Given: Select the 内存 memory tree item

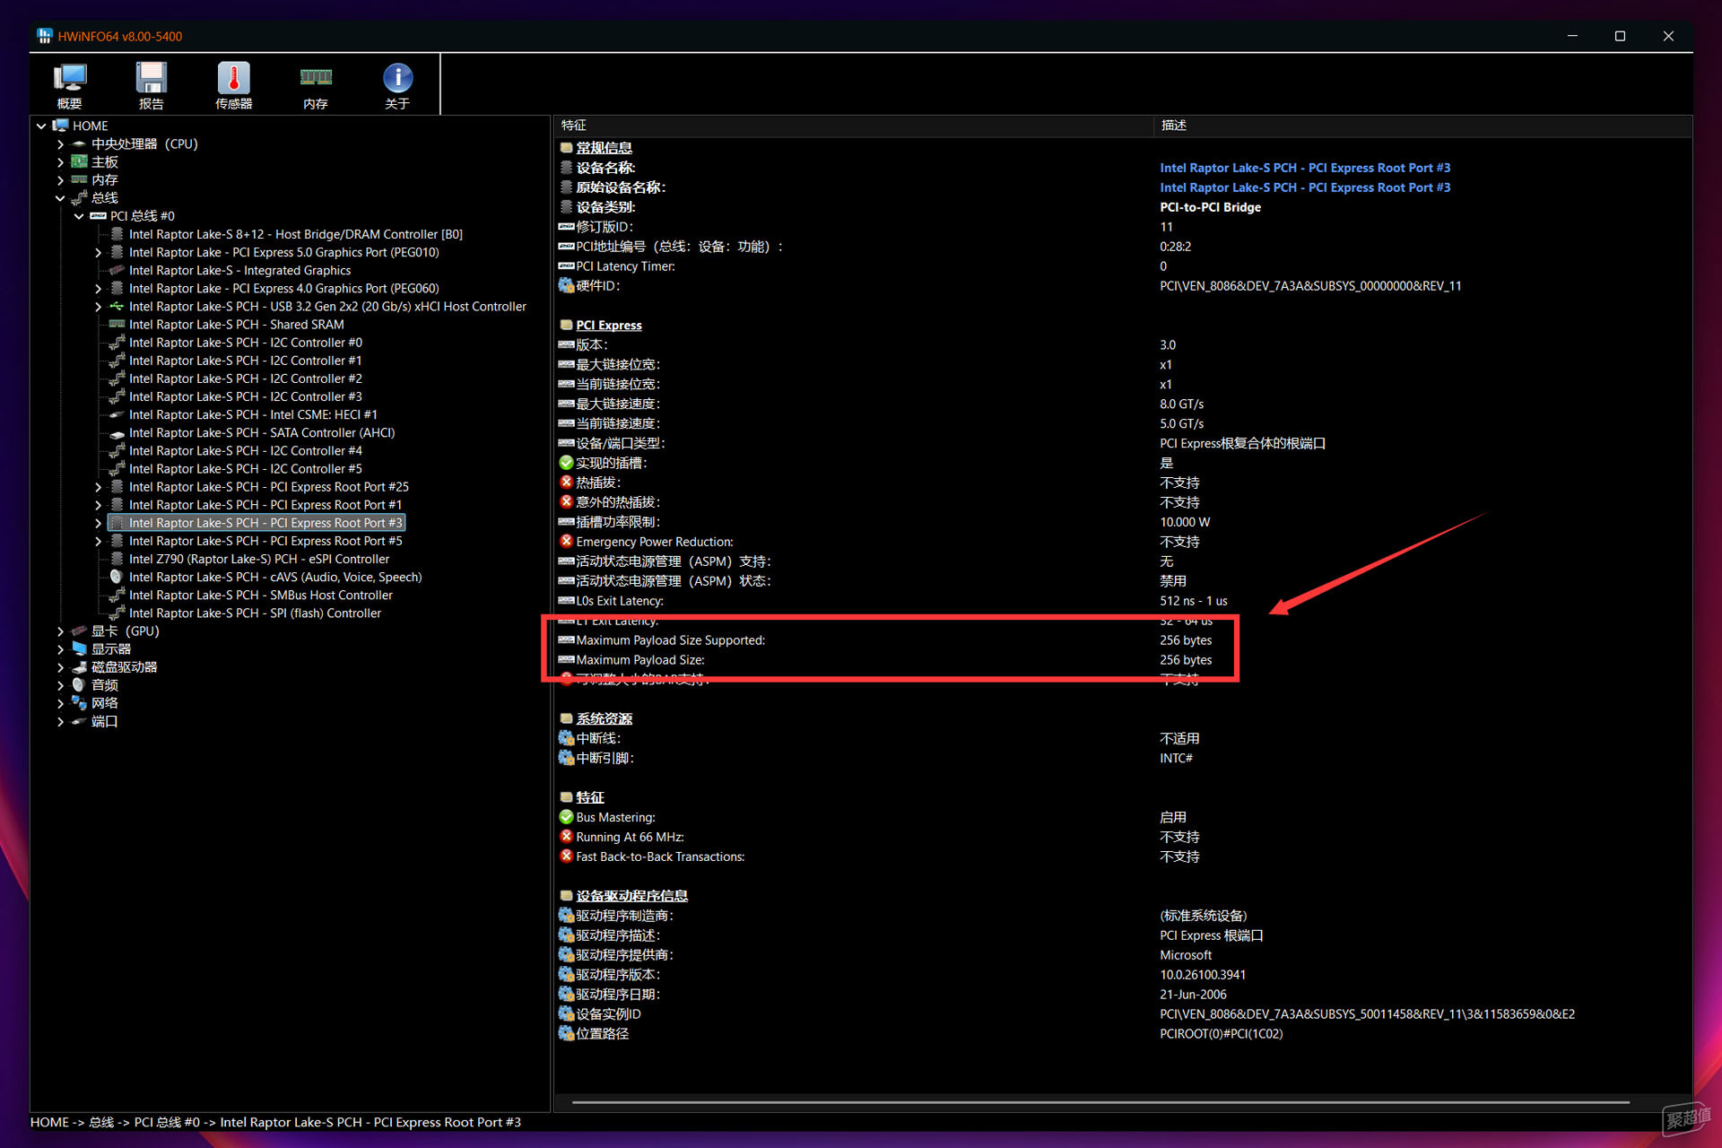Looking at the screenshot, I should [105, 179].
